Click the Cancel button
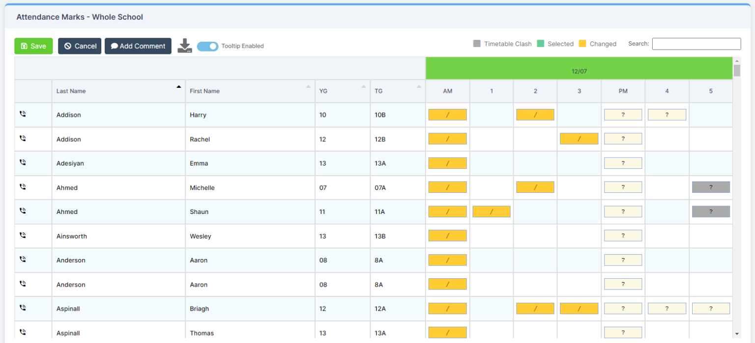 [80, 46]
